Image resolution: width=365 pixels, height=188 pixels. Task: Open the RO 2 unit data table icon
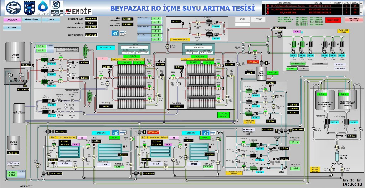click(x=123, y=133)
